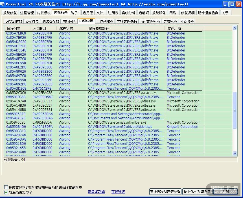243x198 pixels.
Task: Switch to 进程管理 tab
Action: (27, 13)
